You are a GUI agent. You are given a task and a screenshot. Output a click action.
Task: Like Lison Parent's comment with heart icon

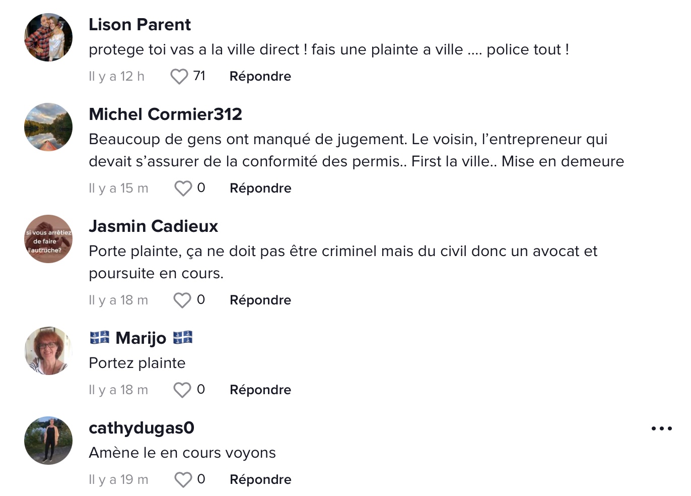pyautogui.click(x=179, y=77)
